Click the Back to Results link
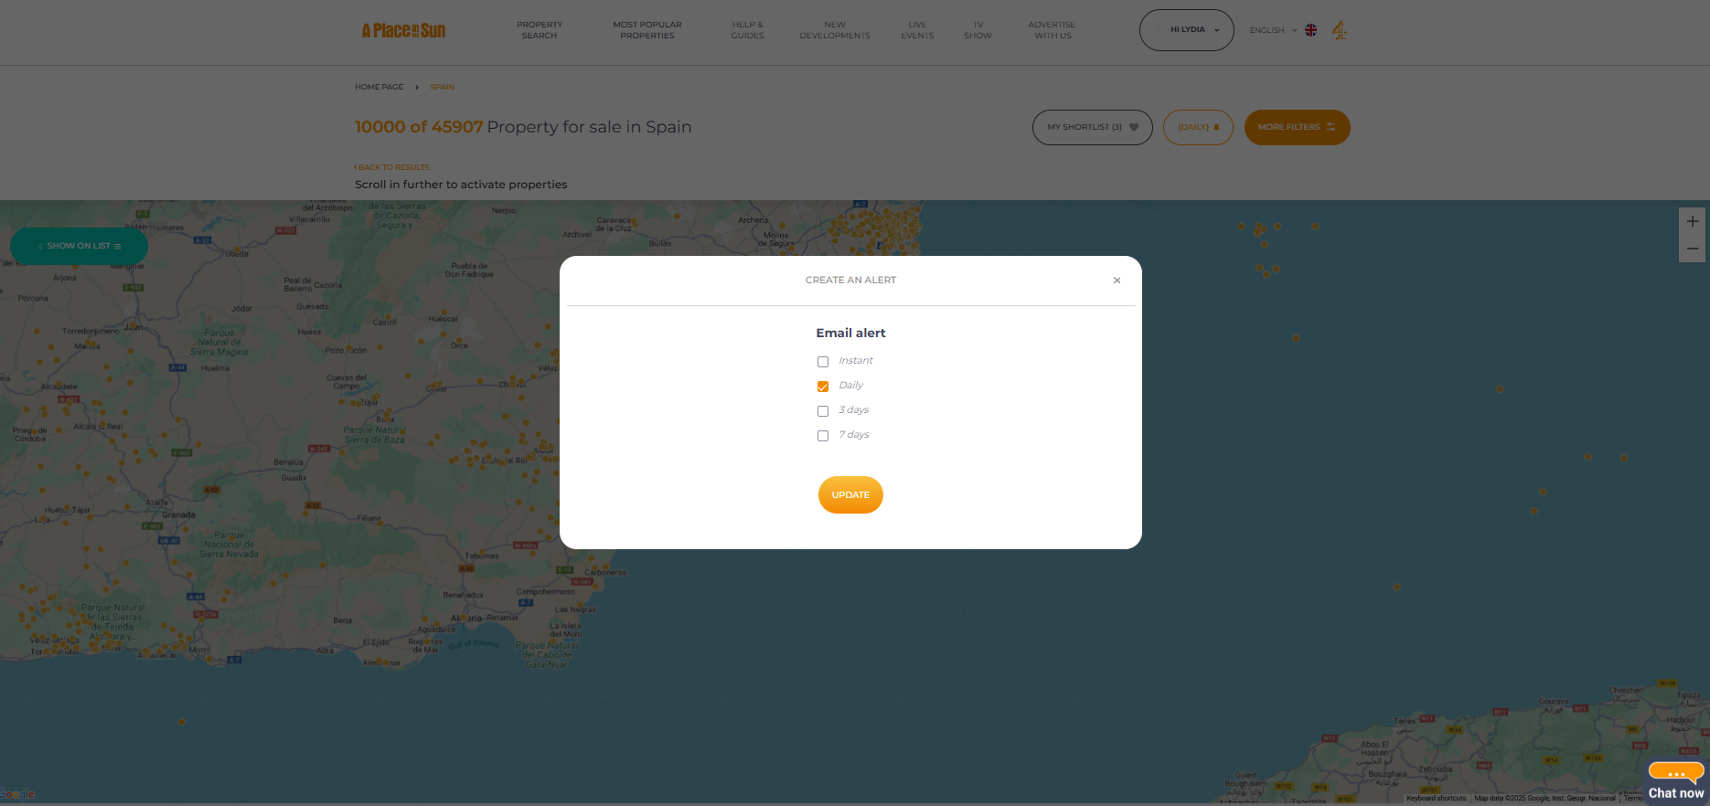This screenshot has height=806, width=1710. (x=392, y=167)
